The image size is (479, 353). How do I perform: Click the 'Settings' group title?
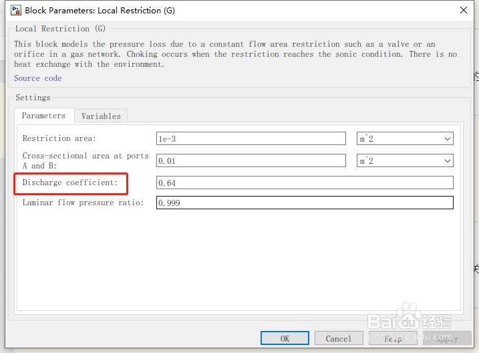coord(33,98)
